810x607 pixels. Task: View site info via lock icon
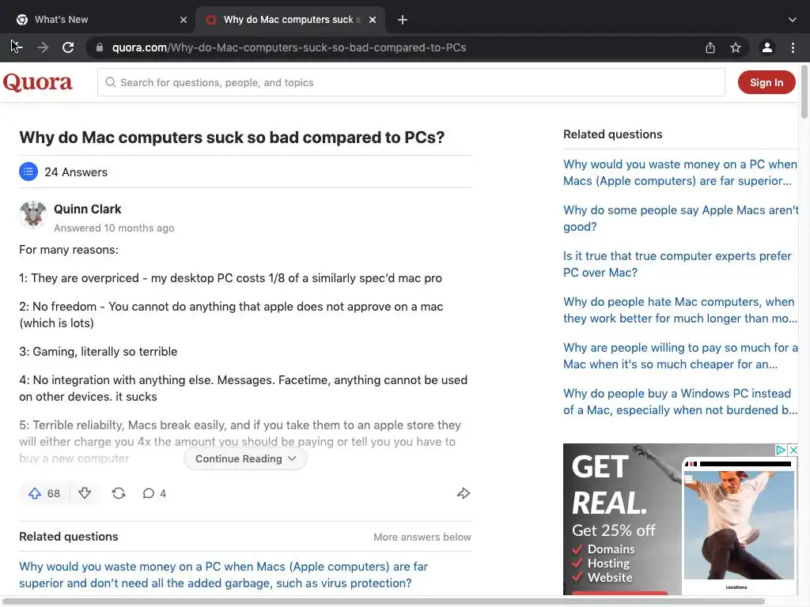pyautogui.click(x=100, y=47)
